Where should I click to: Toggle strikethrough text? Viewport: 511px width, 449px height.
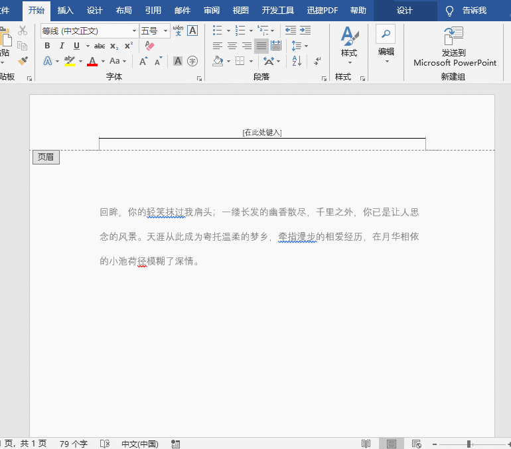[x=100, y=46]
